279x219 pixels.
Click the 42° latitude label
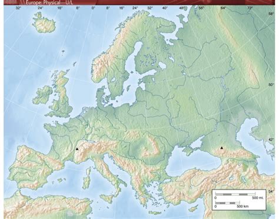click(x=271, y=140)
